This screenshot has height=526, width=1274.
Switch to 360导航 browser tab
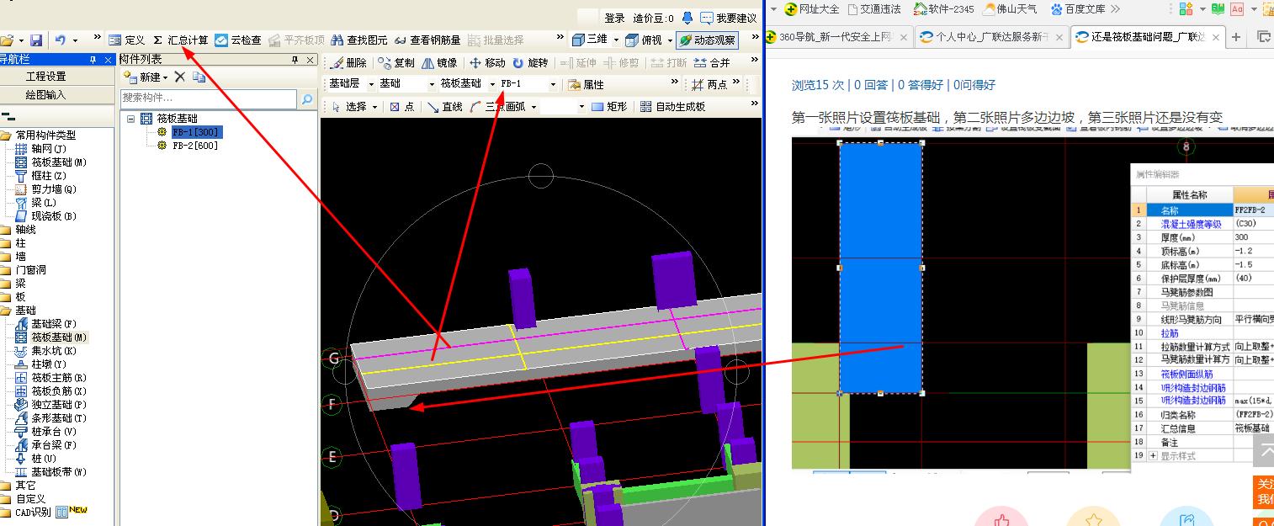click(841, 37)
